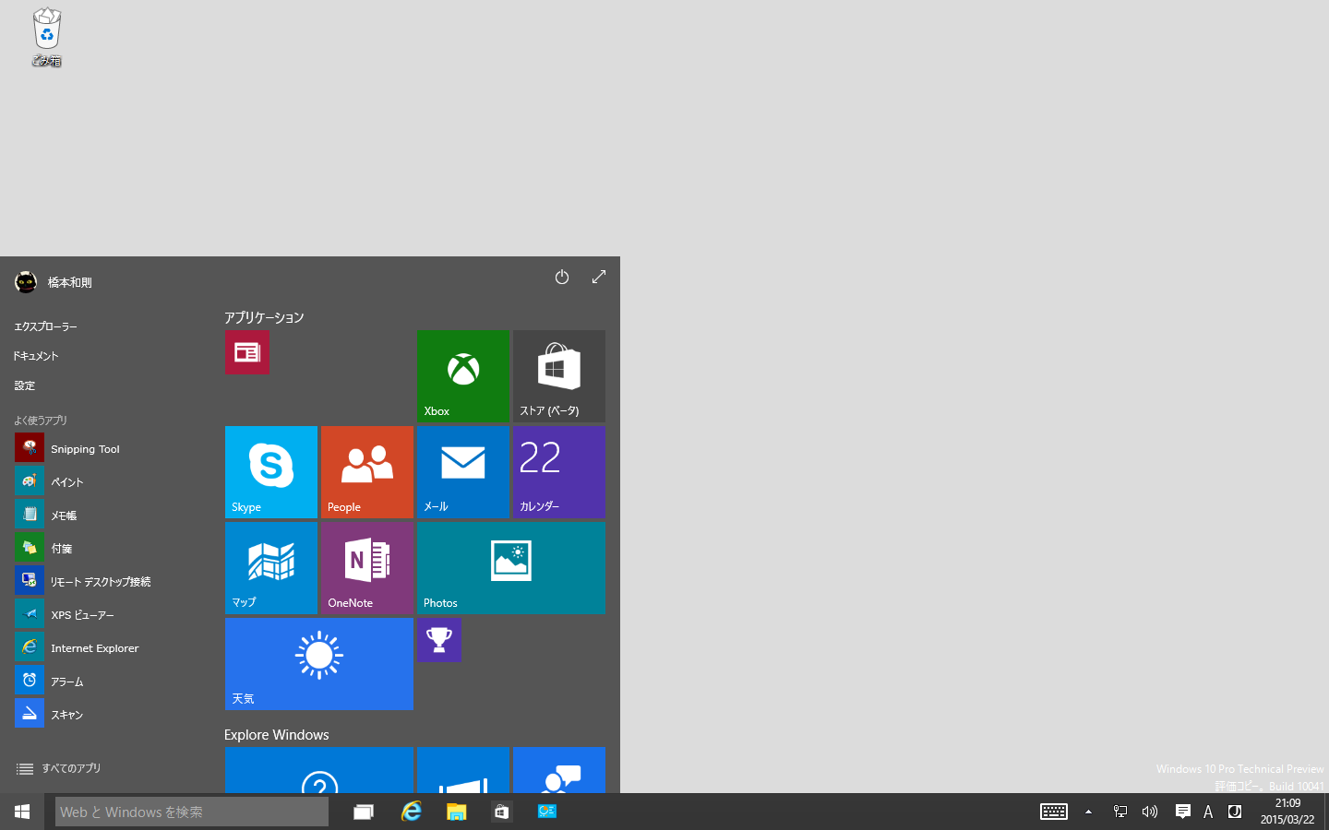Open the マップ maps tile

click(270, 568)
